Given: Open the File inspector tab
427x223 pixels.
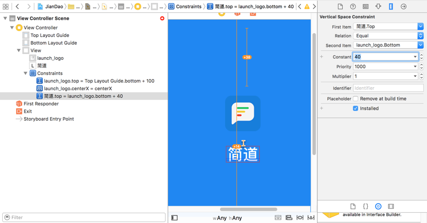Looking at the screenshot, I should click(x=340, y=6).
